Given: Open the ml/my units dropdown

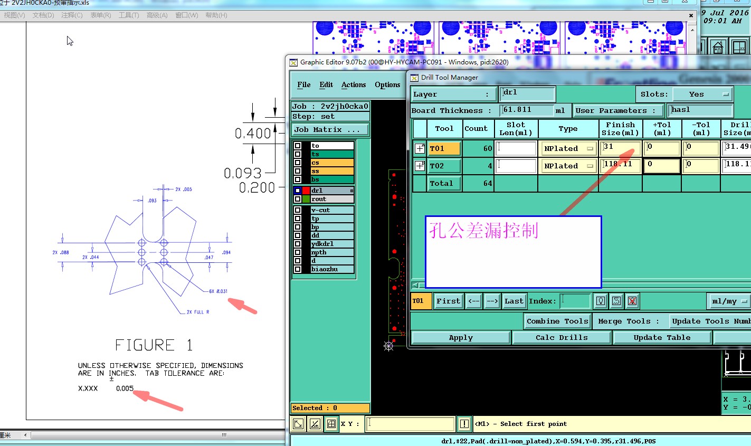Looking at the screenshot, I should [x=729, y=301].
